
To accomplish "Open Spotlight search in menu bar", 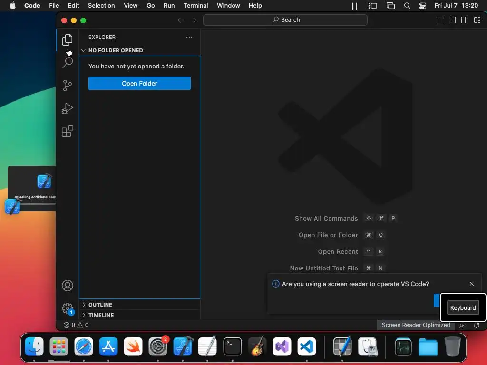I will (407, 6).
